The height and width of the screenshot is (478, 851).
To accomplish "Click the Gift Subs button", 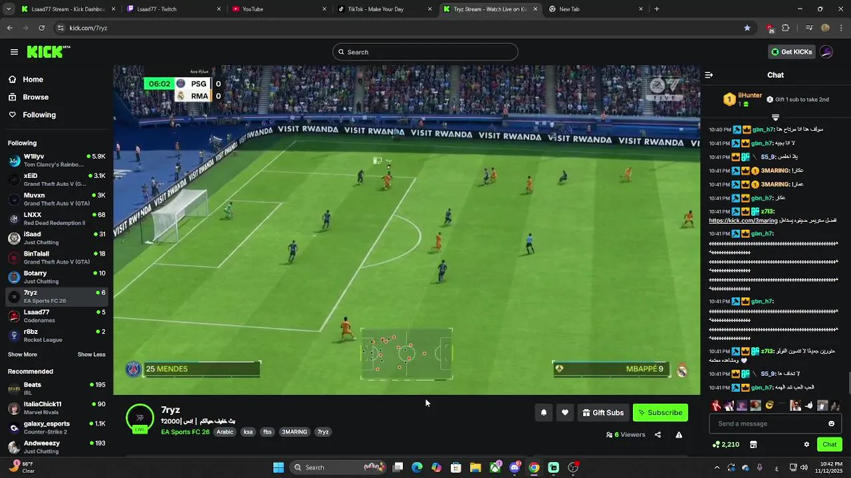I will pos(603,412).
